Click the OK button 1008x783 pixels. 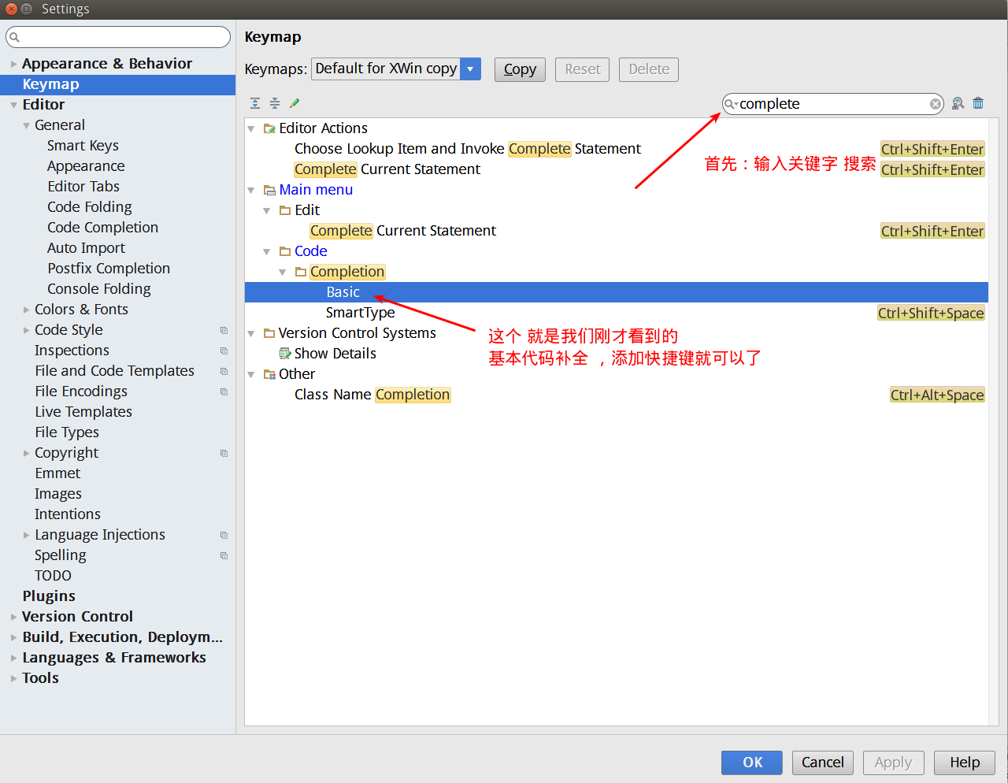point(752,763)
